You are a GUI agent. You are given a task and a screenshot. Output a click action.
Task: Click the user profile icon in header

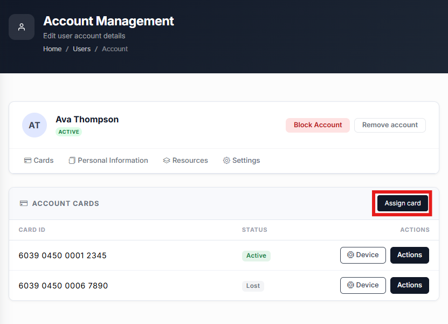[22, 27]
